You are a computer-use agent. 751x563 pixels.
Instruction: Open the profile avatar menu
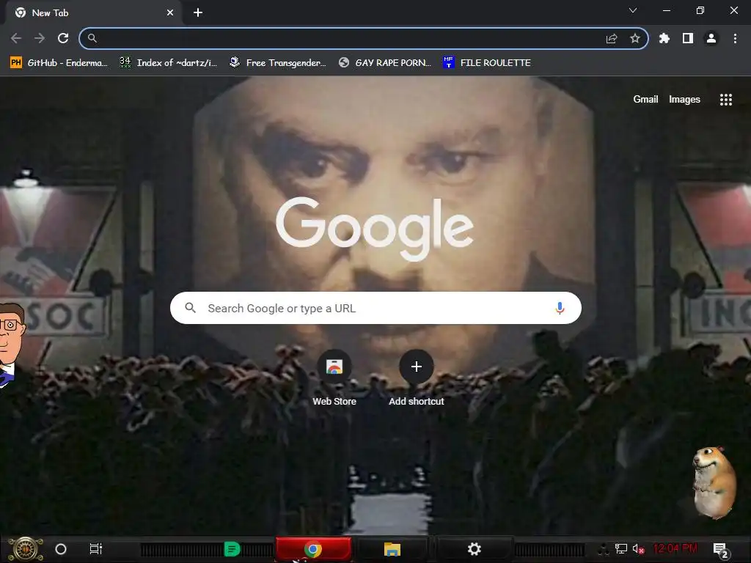pos(711,38)
